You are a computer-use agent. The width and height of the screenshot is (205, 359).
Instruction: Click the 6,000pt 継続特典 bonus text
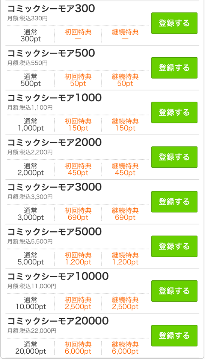[x=125, y=351]
